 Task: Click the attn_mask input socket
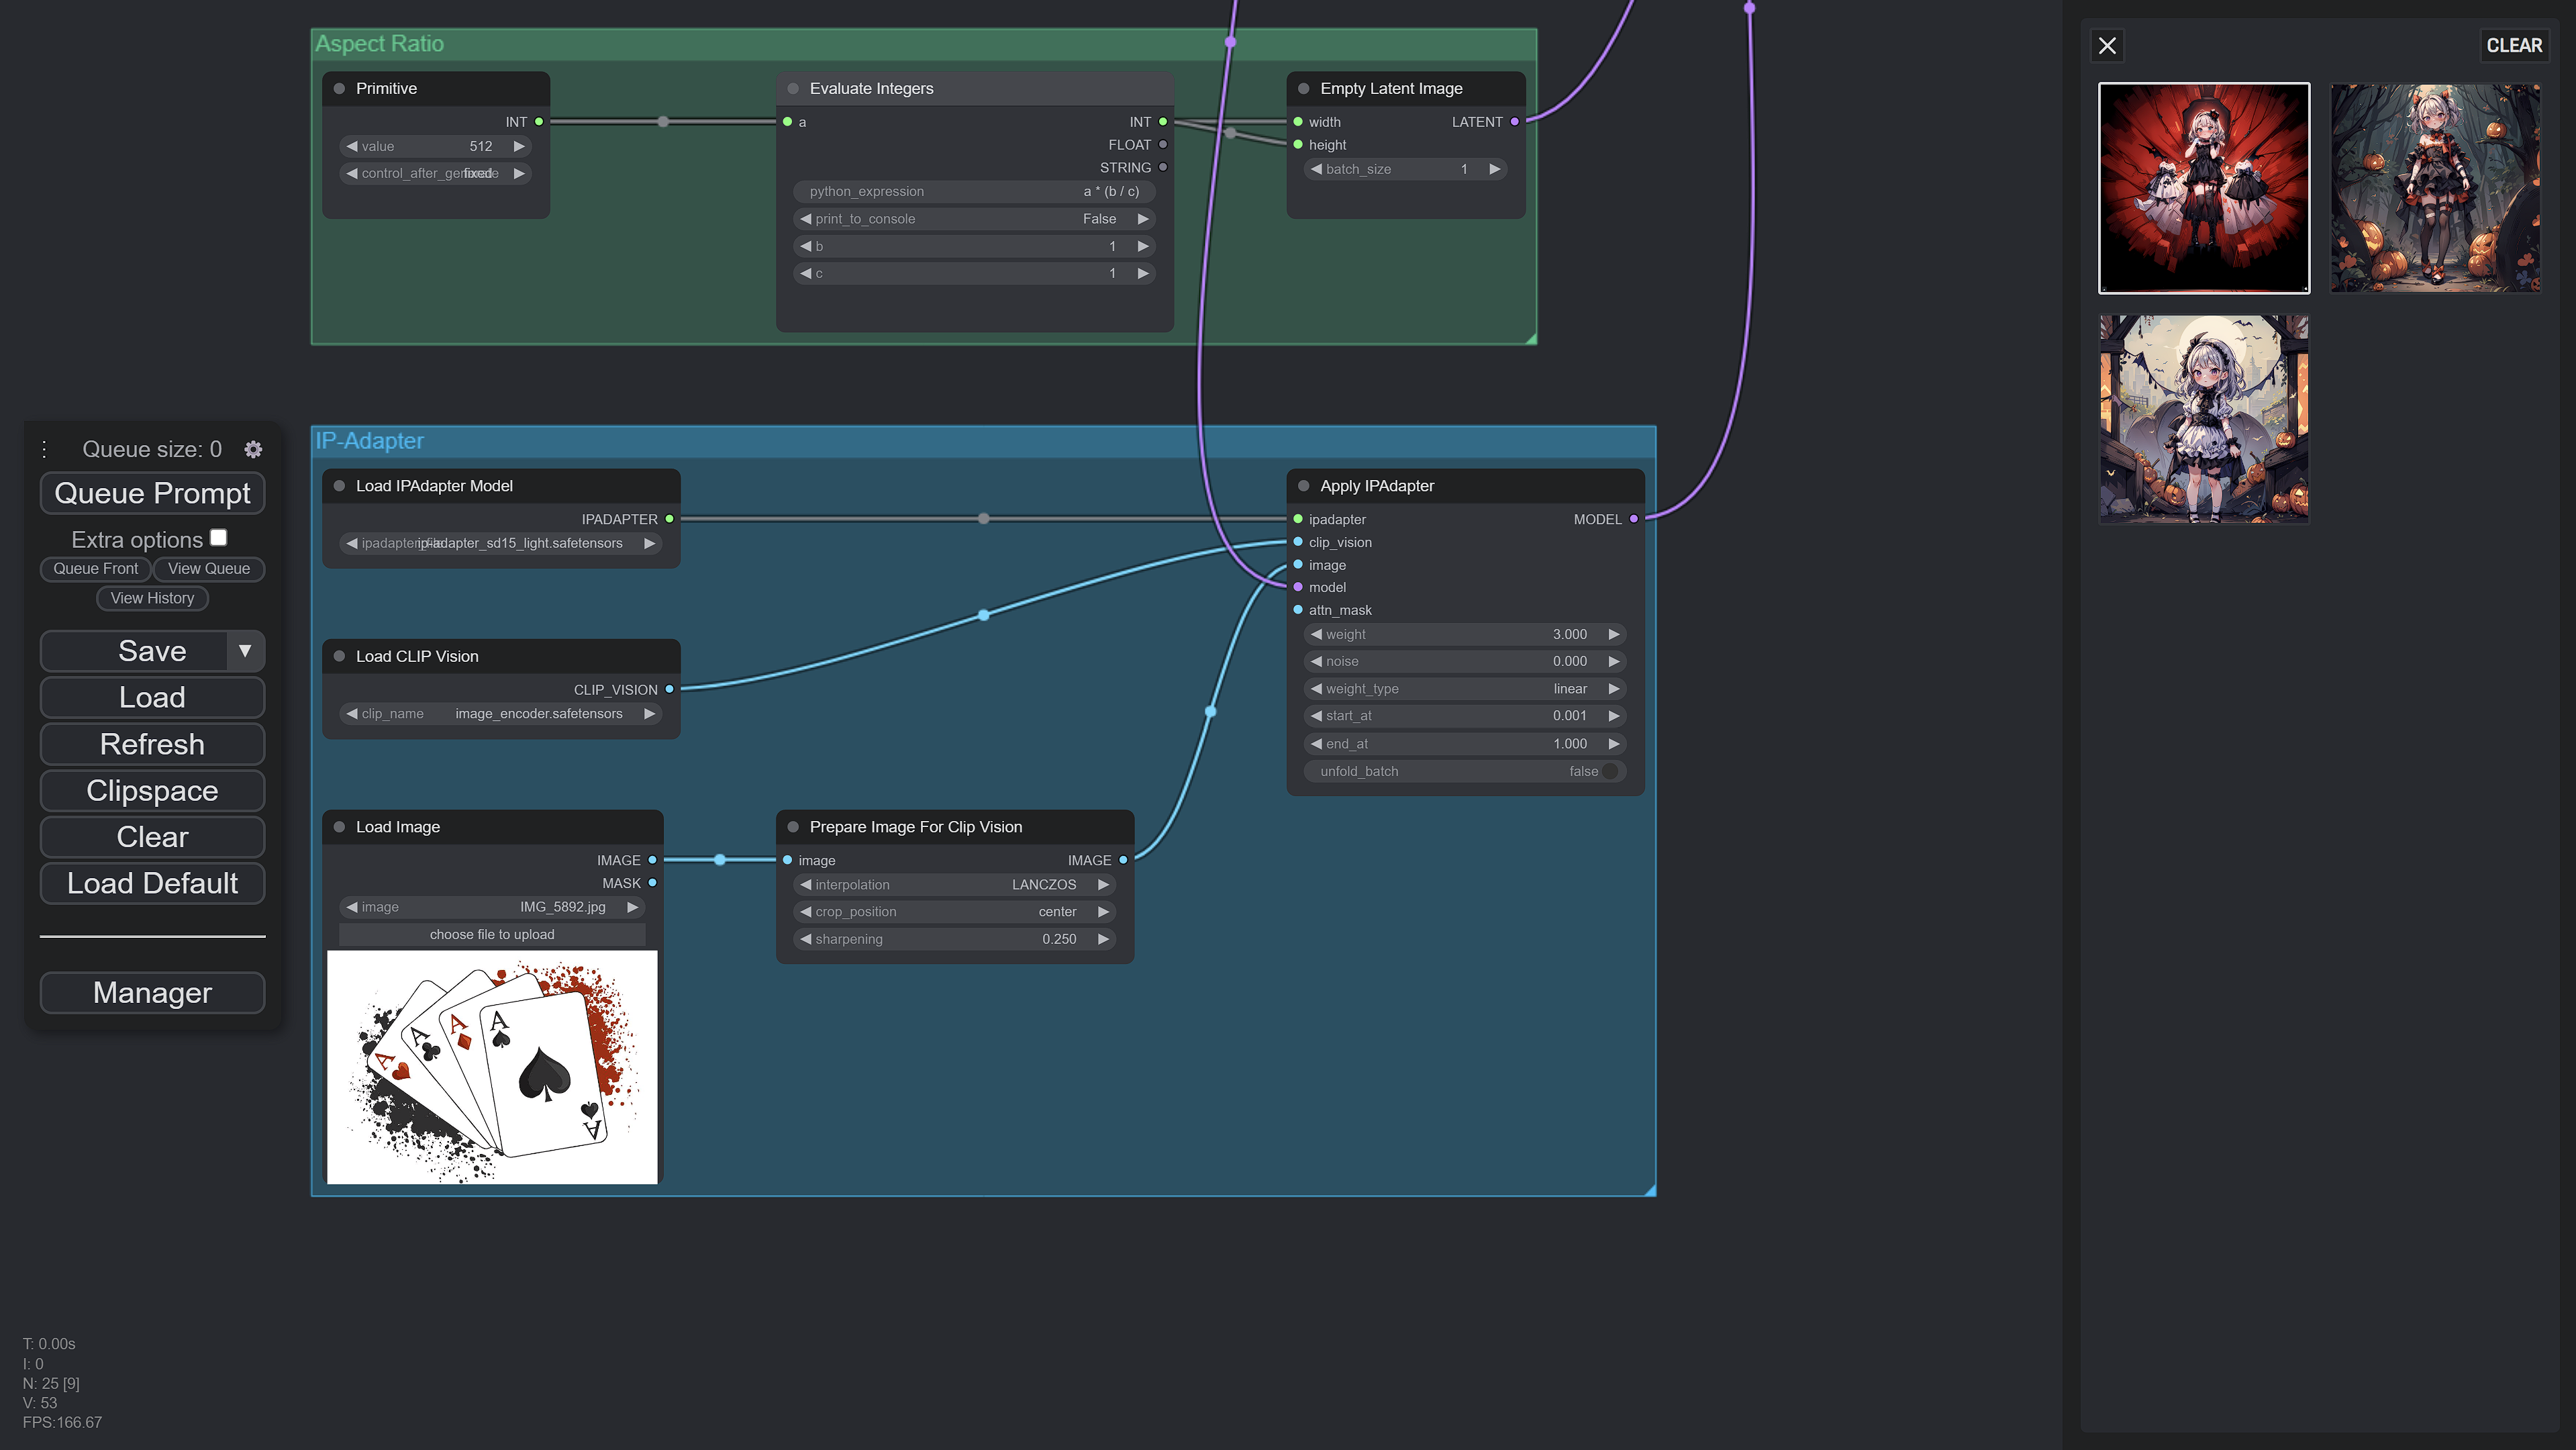click(x=1298, y=610)
